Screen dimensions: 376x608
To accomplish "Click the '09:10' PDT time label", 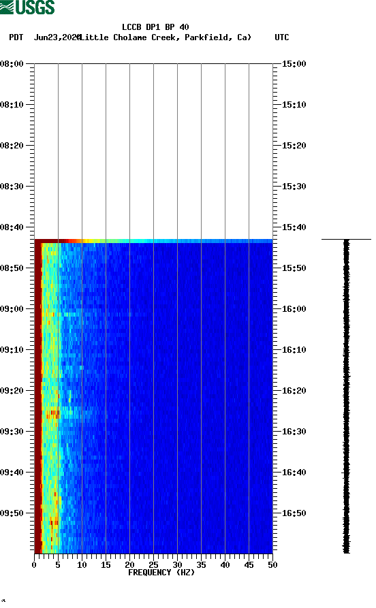I will pos(12,350).
